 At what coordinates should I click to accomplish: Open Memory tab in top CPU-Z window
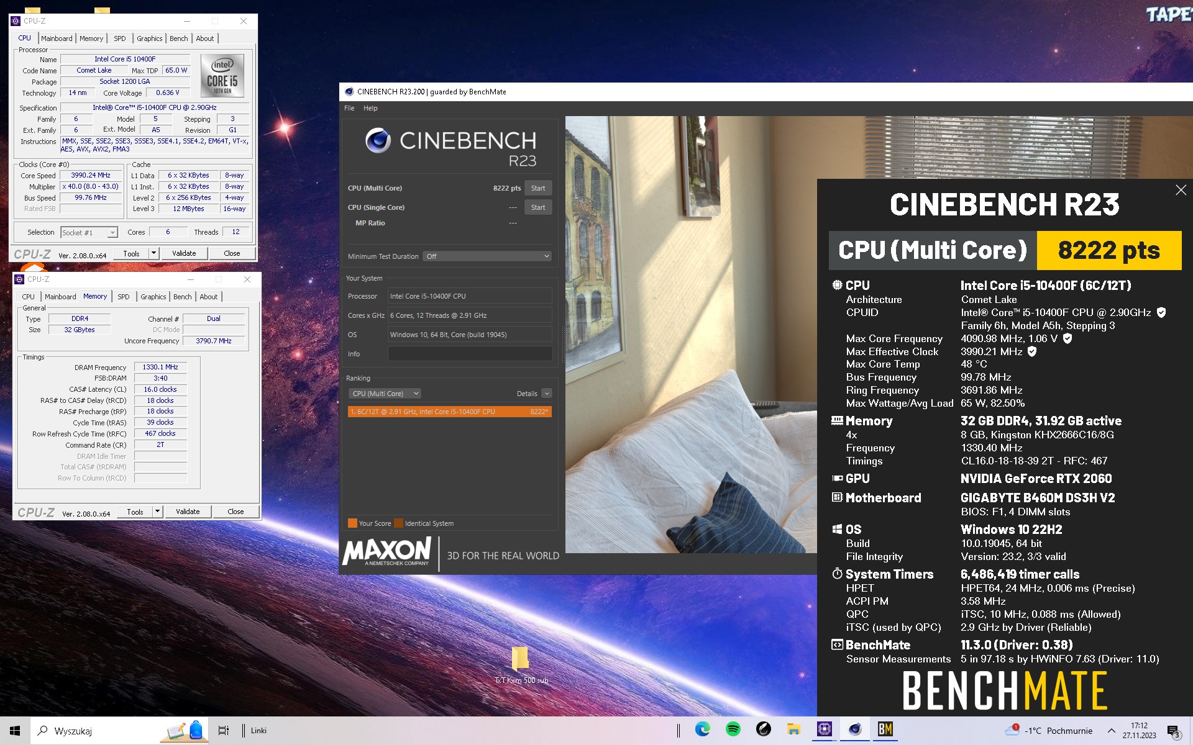coord(91,38)
